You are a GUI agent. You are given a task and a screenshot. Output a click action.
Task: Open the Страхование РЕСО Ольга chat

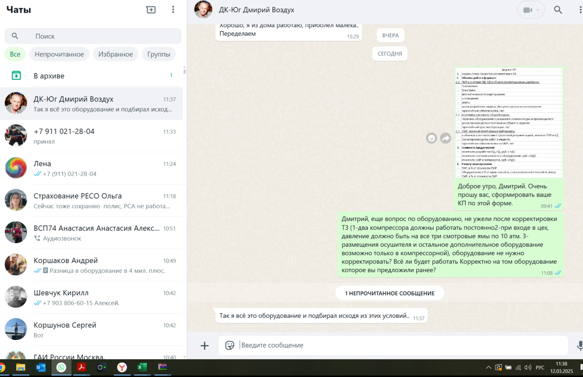click(x=91, y=201)
